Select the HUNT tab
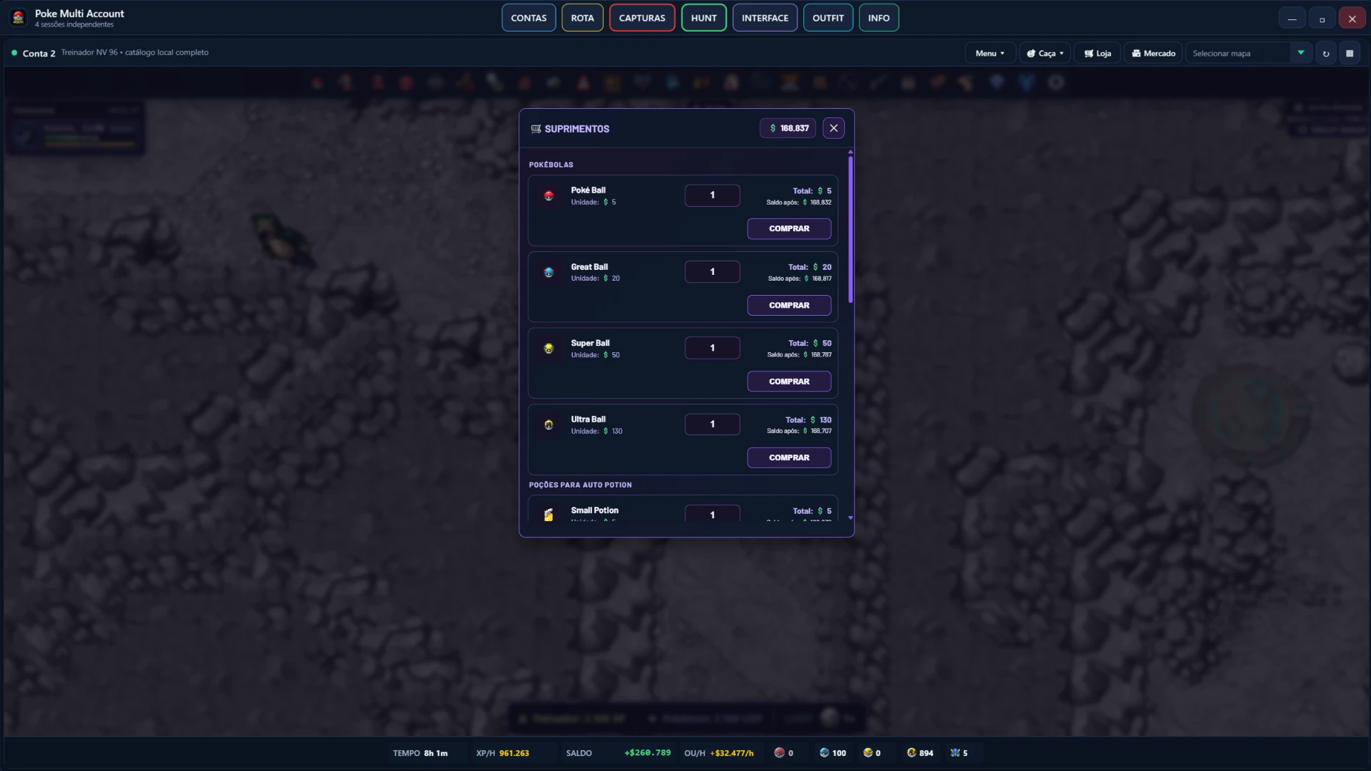 tap(704, 18)
